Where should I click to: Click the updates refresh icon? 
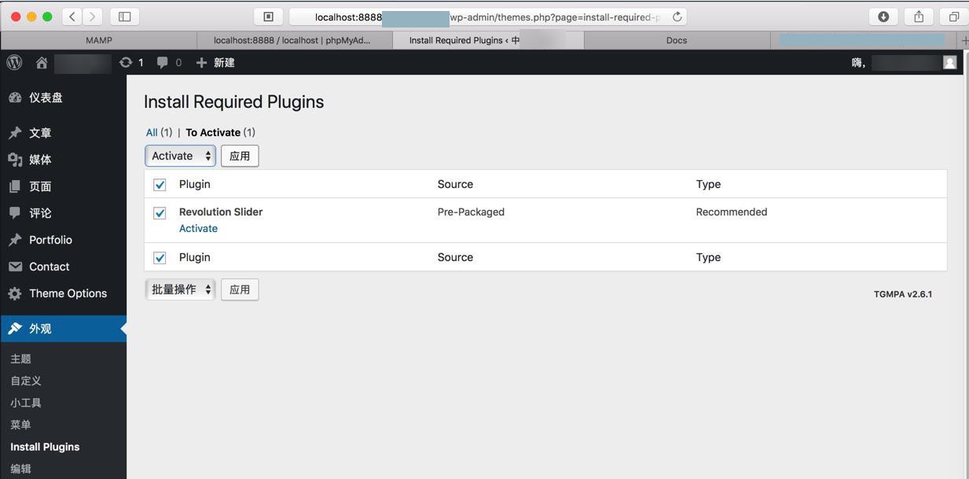point(126,63)
